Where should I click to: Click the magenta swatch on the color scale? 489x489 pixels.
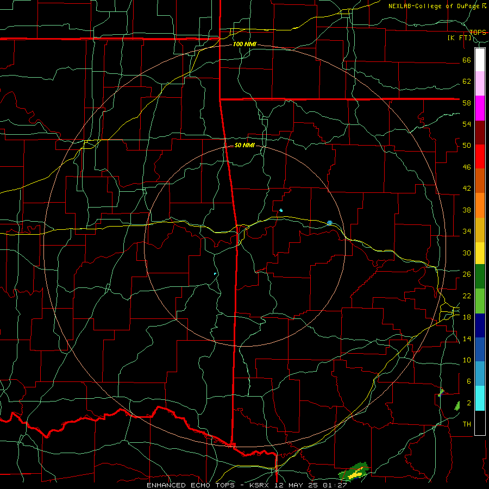(x=480, y=108)
